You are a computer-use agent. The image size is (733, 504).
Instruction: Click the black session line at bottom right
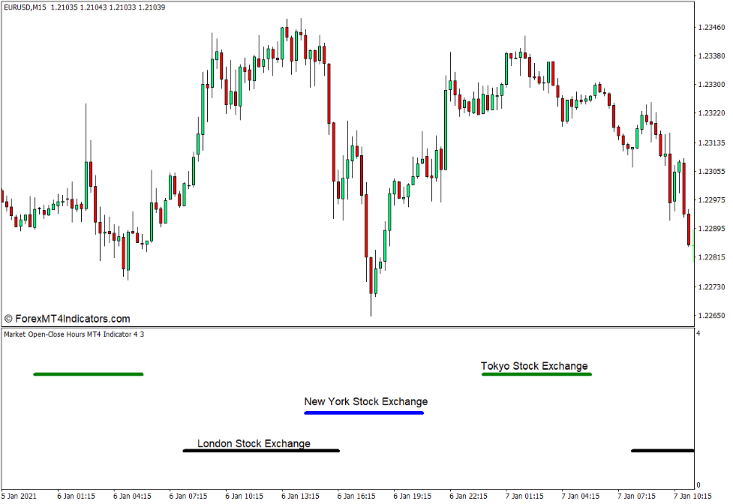point(662,451)
